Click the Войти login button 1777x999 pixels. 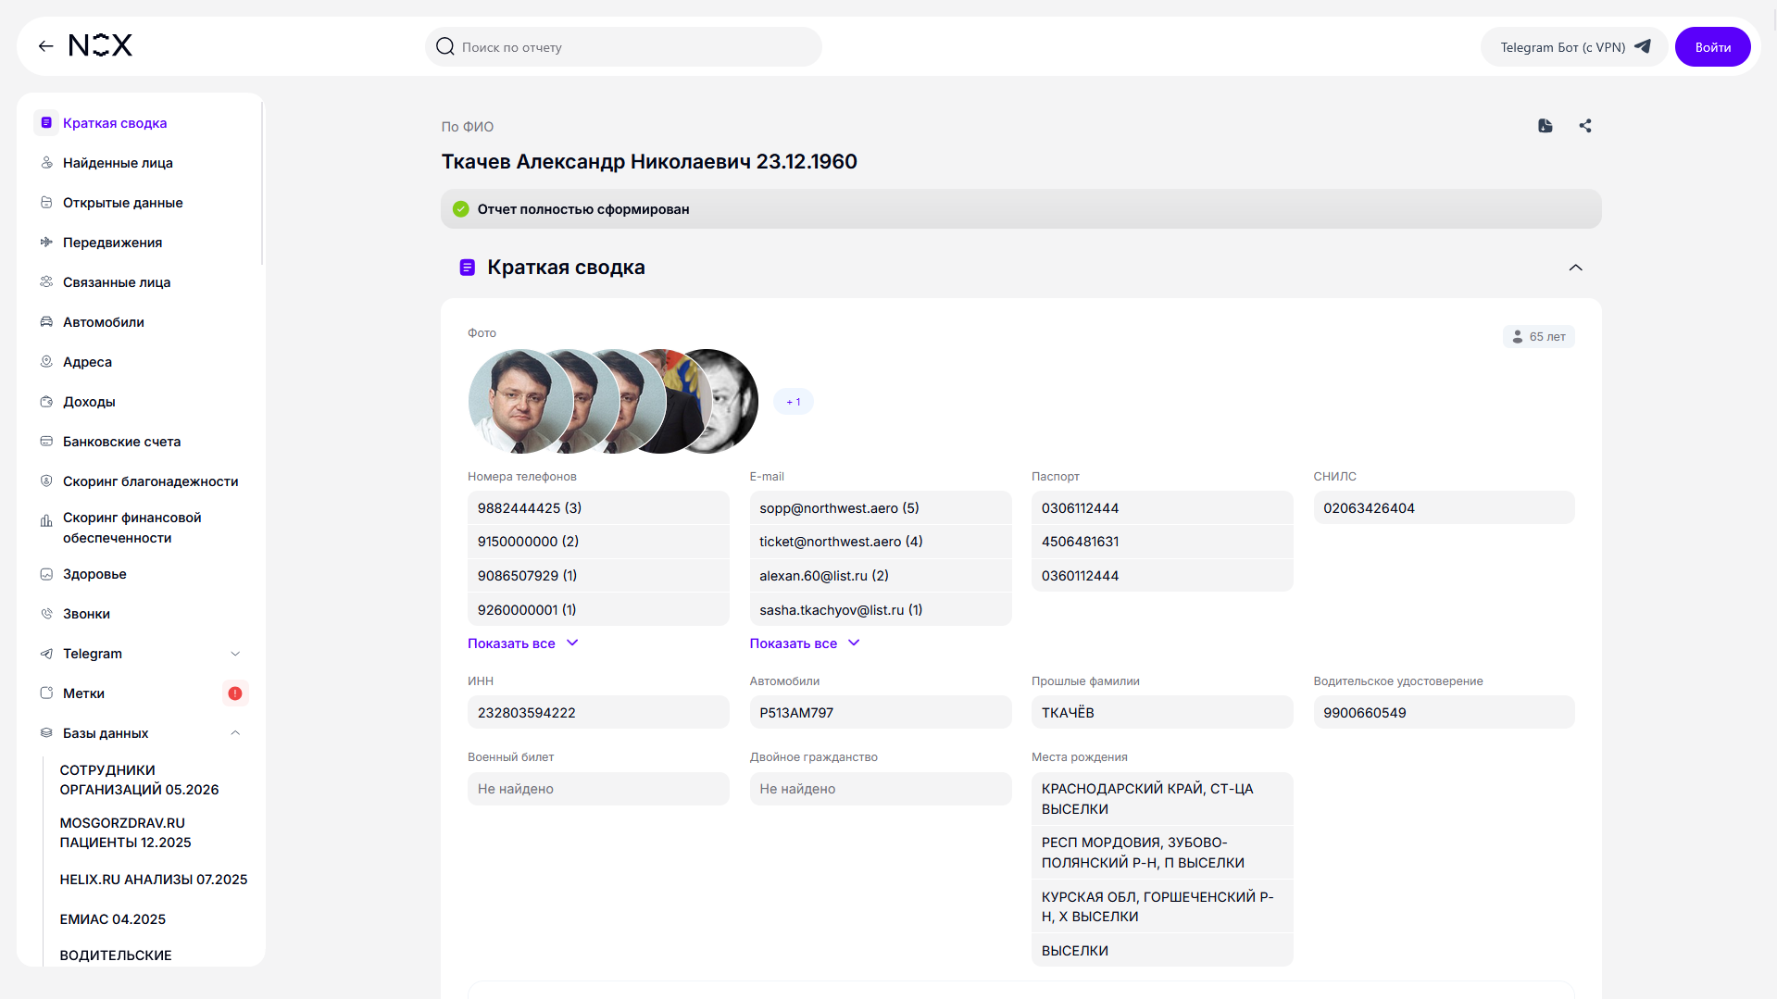point(1712,47)
